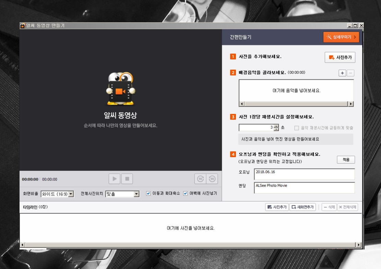The image size is (381, 269).
Task: Click 전체삭제 to delete all photos
Action: click(x=347, y=207)
